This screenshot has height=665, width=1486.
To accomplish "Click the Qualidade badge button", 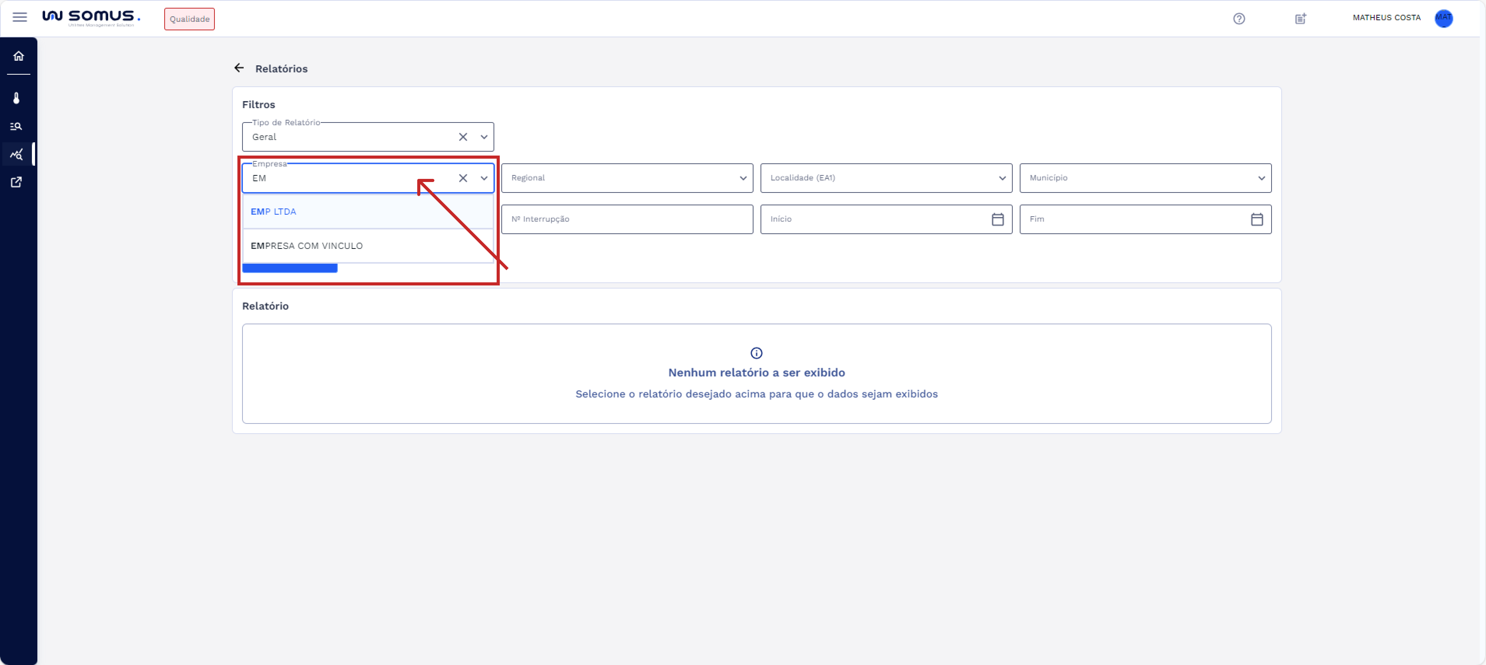I will (x=189, y=19).
